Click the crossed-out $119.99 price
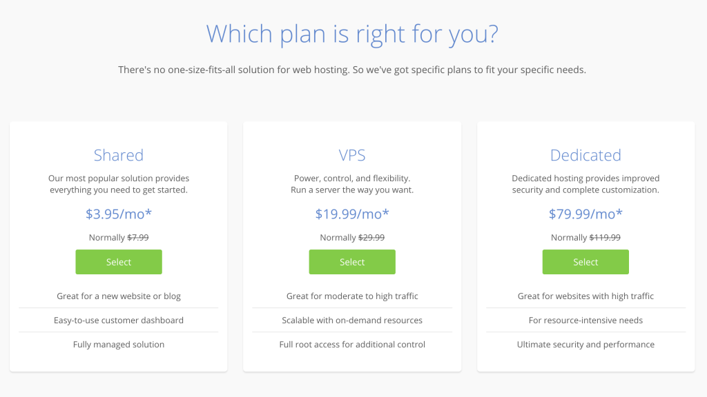 605,238
